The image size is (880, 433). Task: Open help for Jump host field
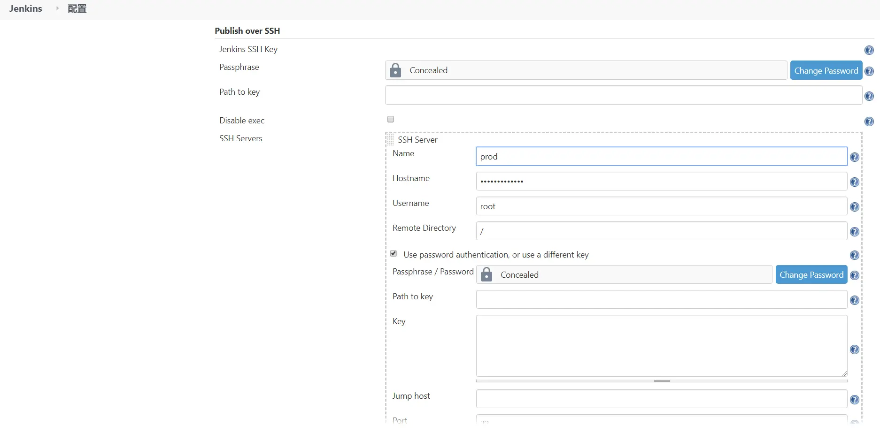pyautogui.click(x=855, y=400)
